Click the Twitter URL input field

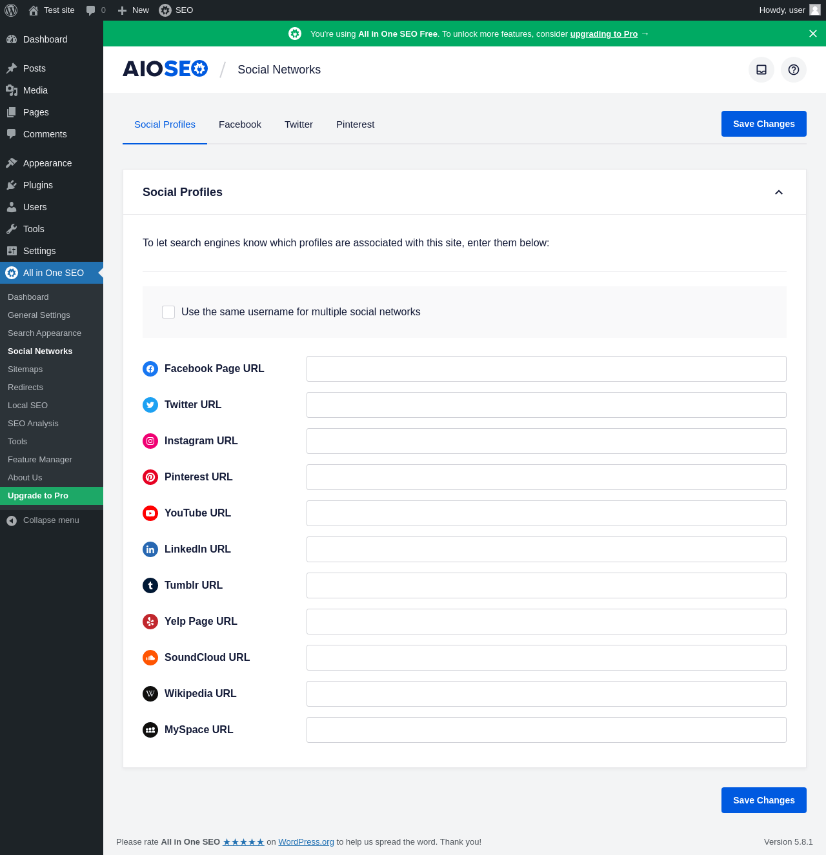(x=547, y=405)
